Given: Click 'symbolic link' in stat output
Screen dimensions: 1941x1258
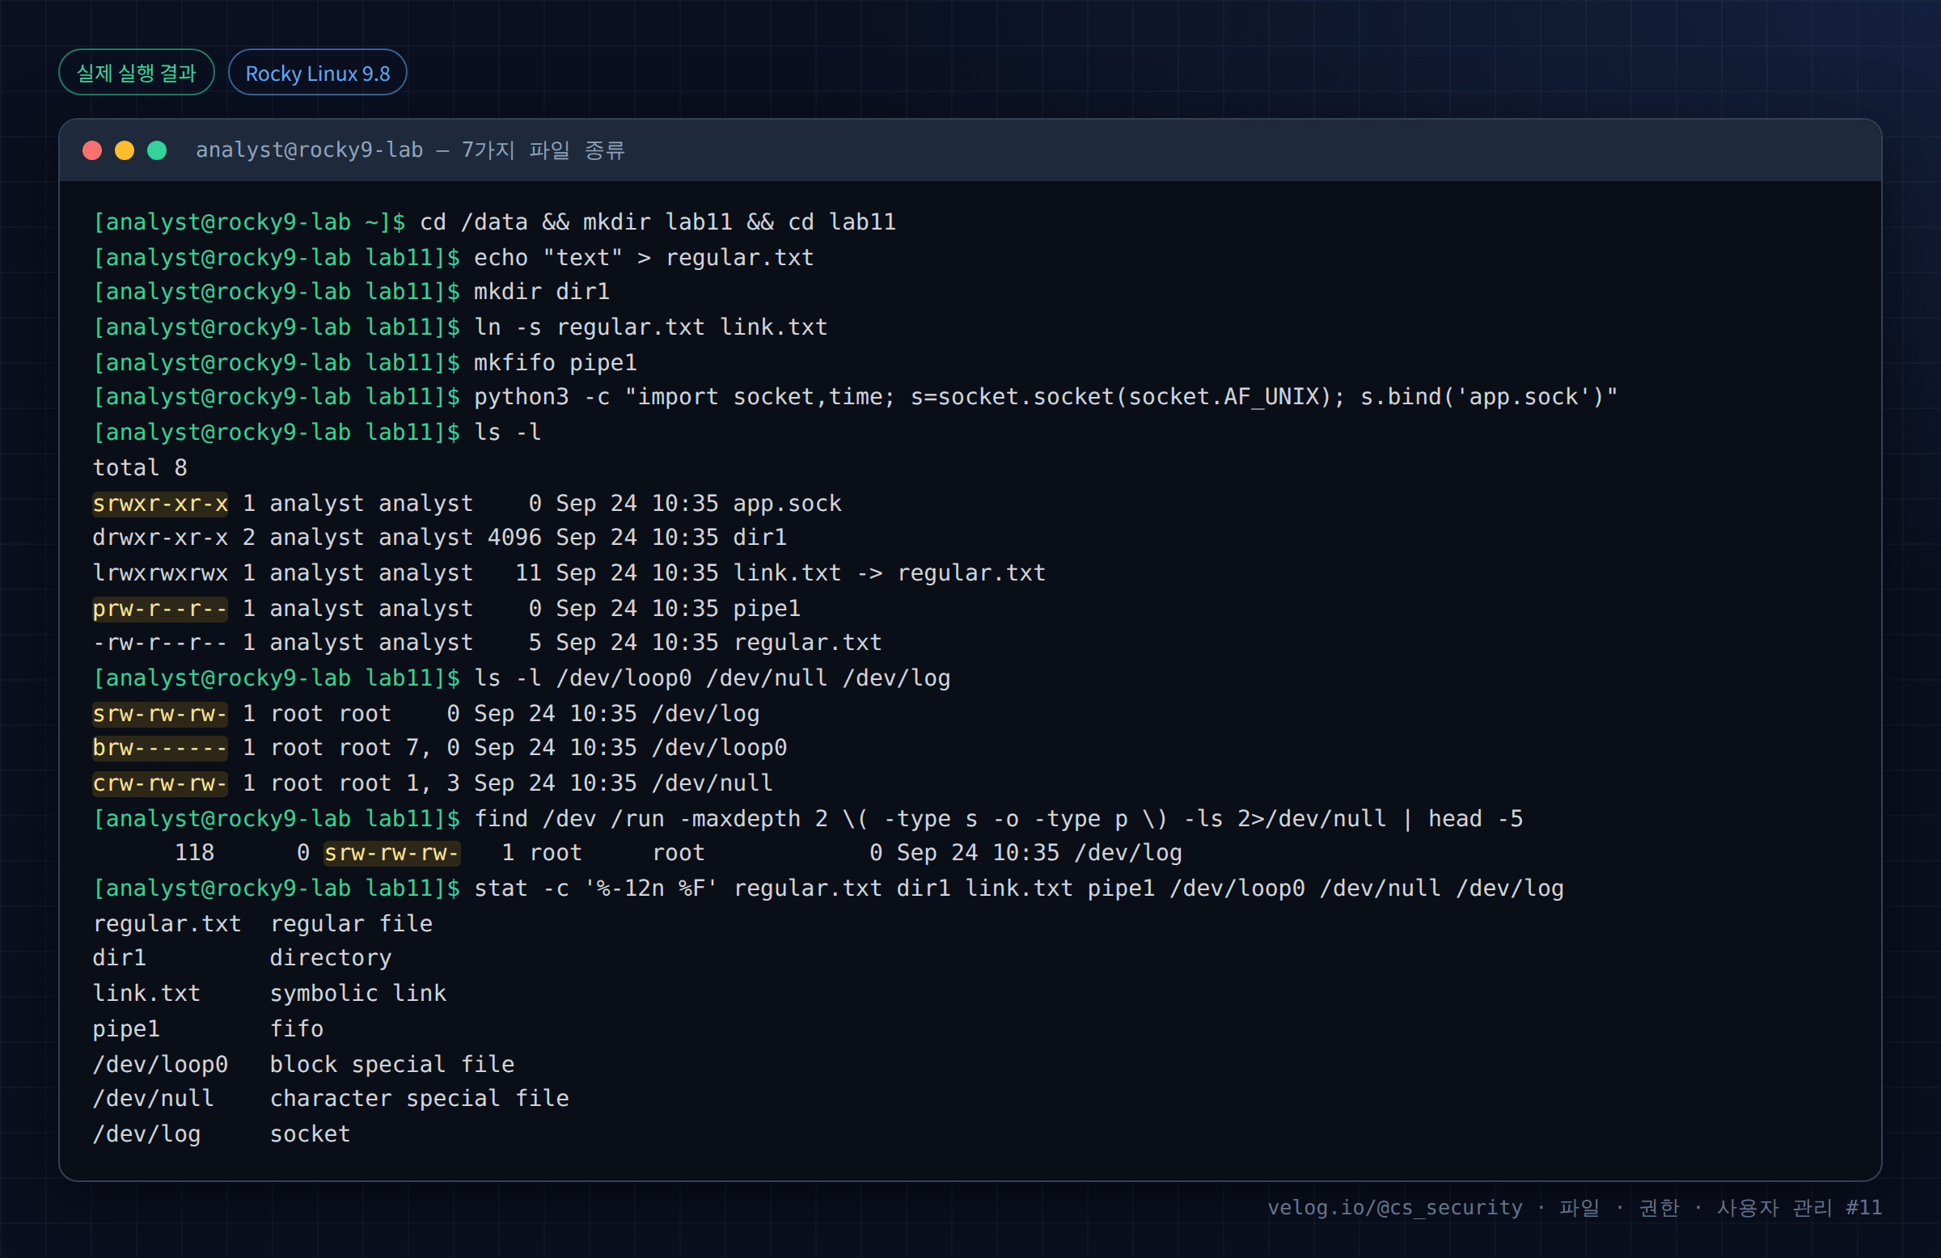Looking at the screenshot, I should tap(358, 993).
